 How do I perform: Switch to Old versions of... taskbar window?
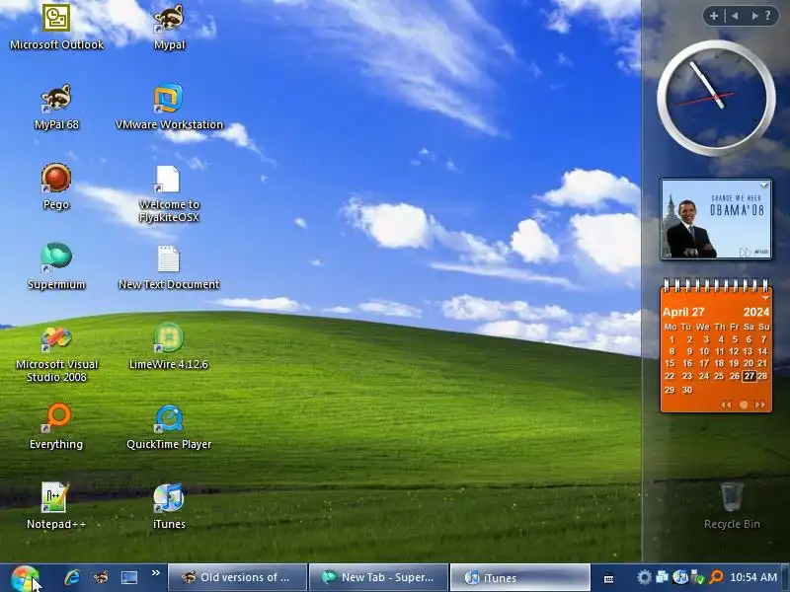(237, 577)
